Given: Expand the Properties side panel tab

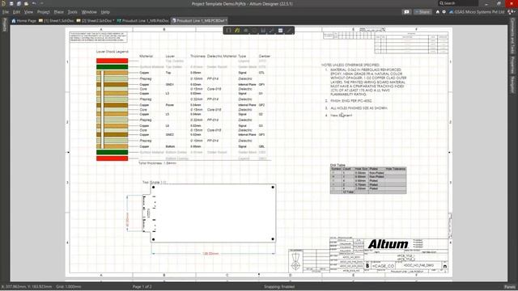Looking at the screenshot, I should pyautogui.click(x=512, y=65).
